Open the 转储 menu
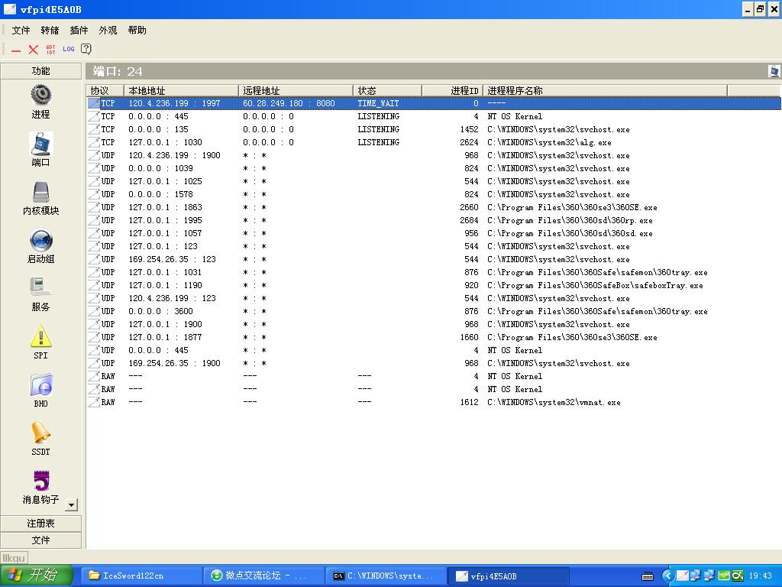The height and width of the screenshot is (587, 782). (50, 31)
